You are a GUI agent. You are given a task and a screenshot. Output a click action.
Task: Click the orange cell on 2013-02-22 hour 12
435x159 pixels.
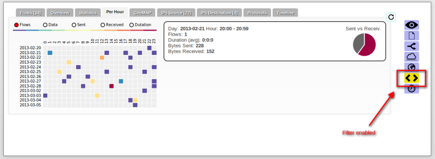[x=102, y=57]
